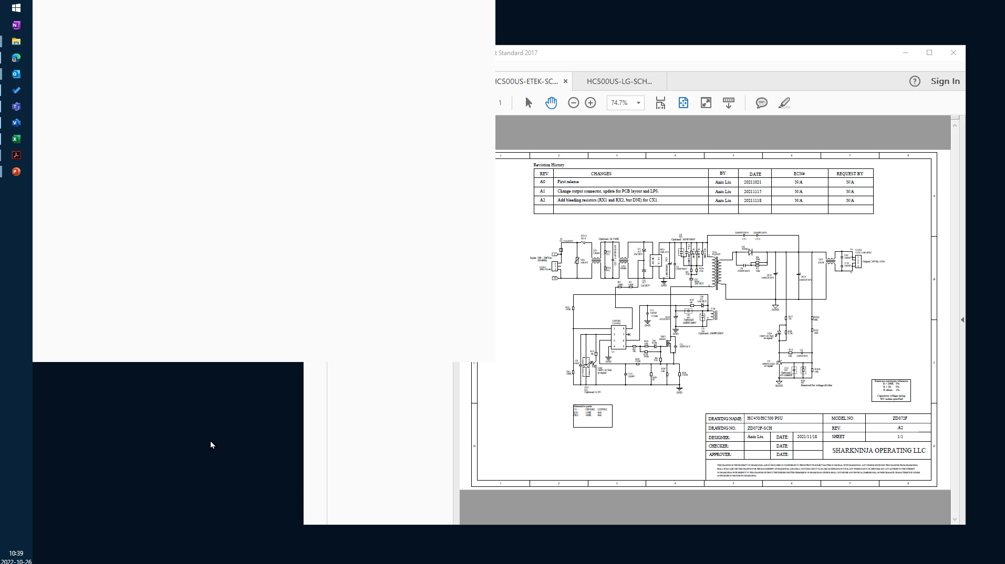
Task: Open Excel from the taskbar
Action: click(16, 139)
